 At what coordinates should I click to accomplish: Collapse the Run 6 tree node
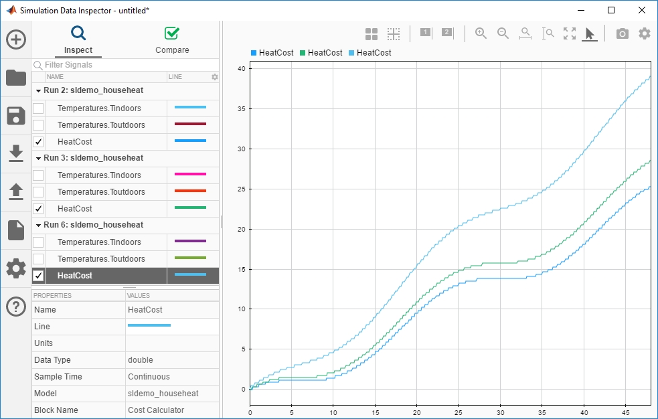(x=39, y=225)
